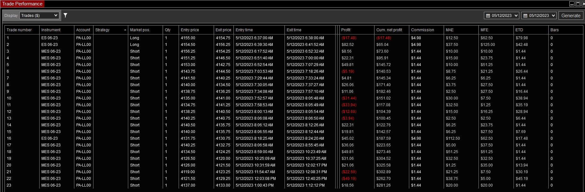Expand the end date 05/12/2023 dropdown
Image resolution: width=585 pixels, height=192 pixels.
point(553,16)
